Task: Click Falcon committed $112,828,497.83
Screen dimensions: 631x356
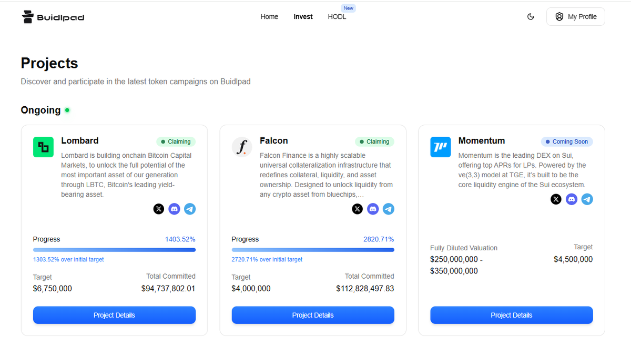Action: tap(365, 289)
